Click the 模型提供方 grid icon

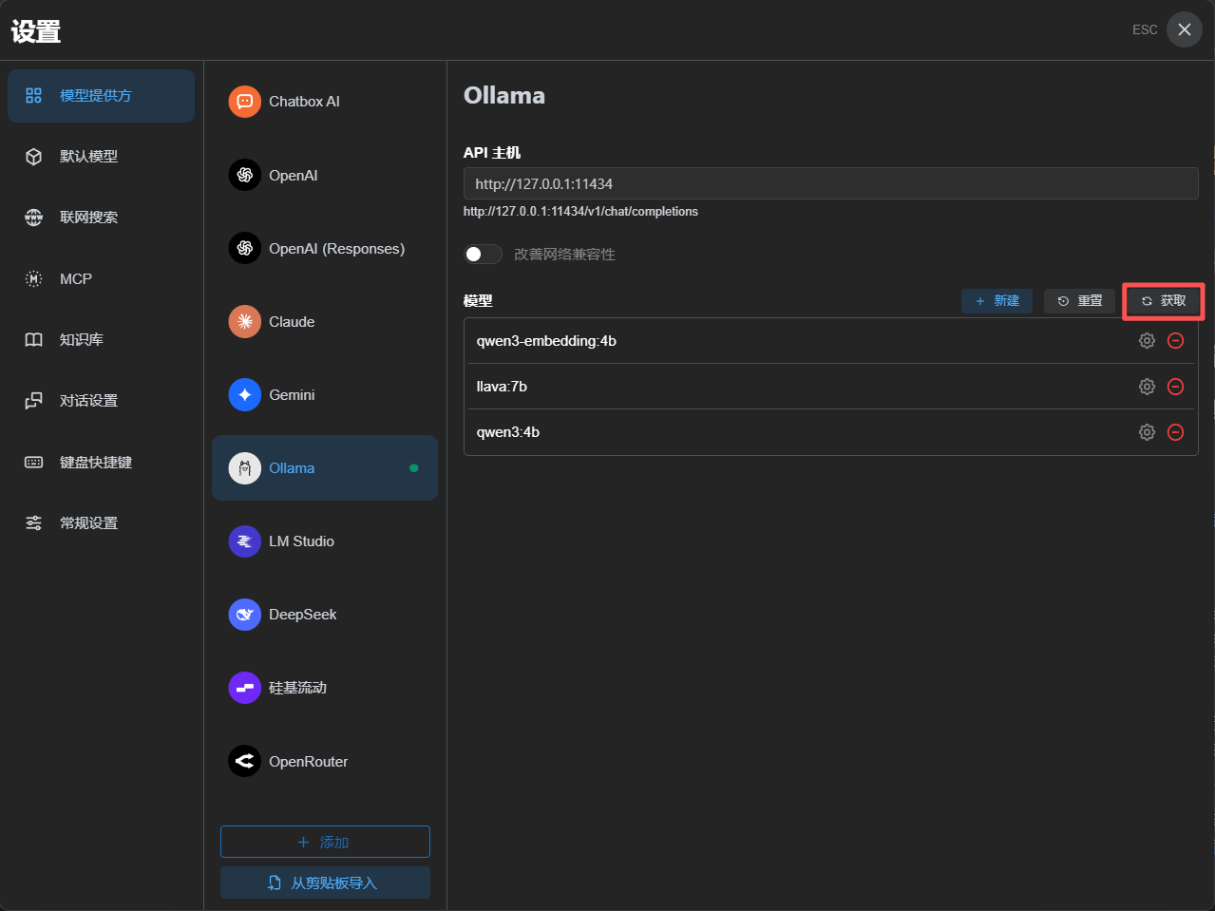click(33, 95)
